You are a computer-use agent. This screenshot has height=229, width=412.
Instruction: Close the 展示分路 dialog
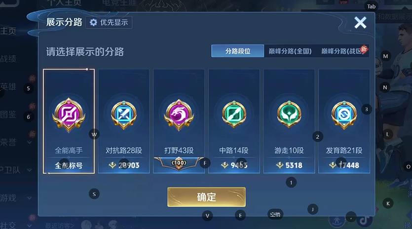click(360, 22)
